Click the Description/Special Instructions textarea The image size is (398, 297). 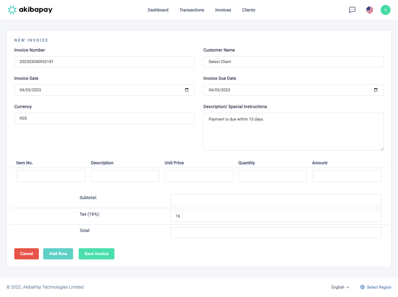294,132
